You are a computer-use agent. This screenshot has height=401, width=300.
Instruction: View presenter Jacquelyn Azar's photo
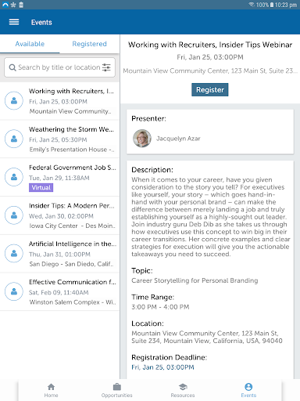[x=142, y=139]
